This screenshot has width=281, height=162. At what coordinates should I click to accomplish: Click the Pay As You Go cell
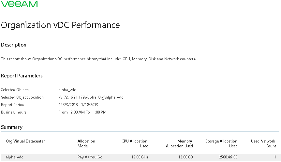coord(90,157)
